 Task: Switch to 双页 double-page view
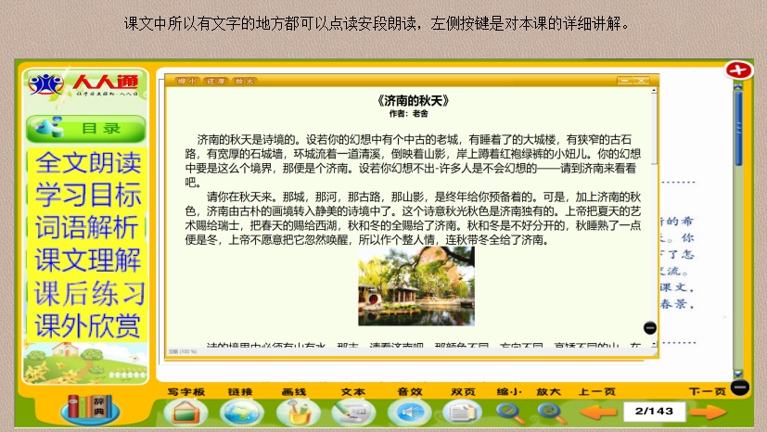pyautogui.click(x=463, y=412)
